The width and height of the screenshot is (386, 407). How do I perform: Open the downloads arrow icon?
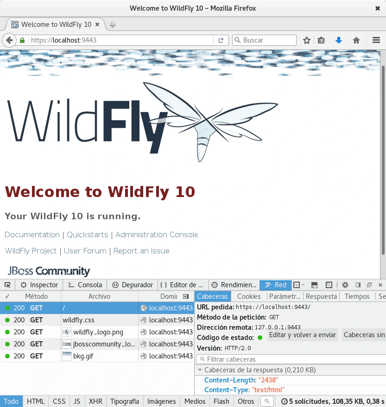[339, 40]
